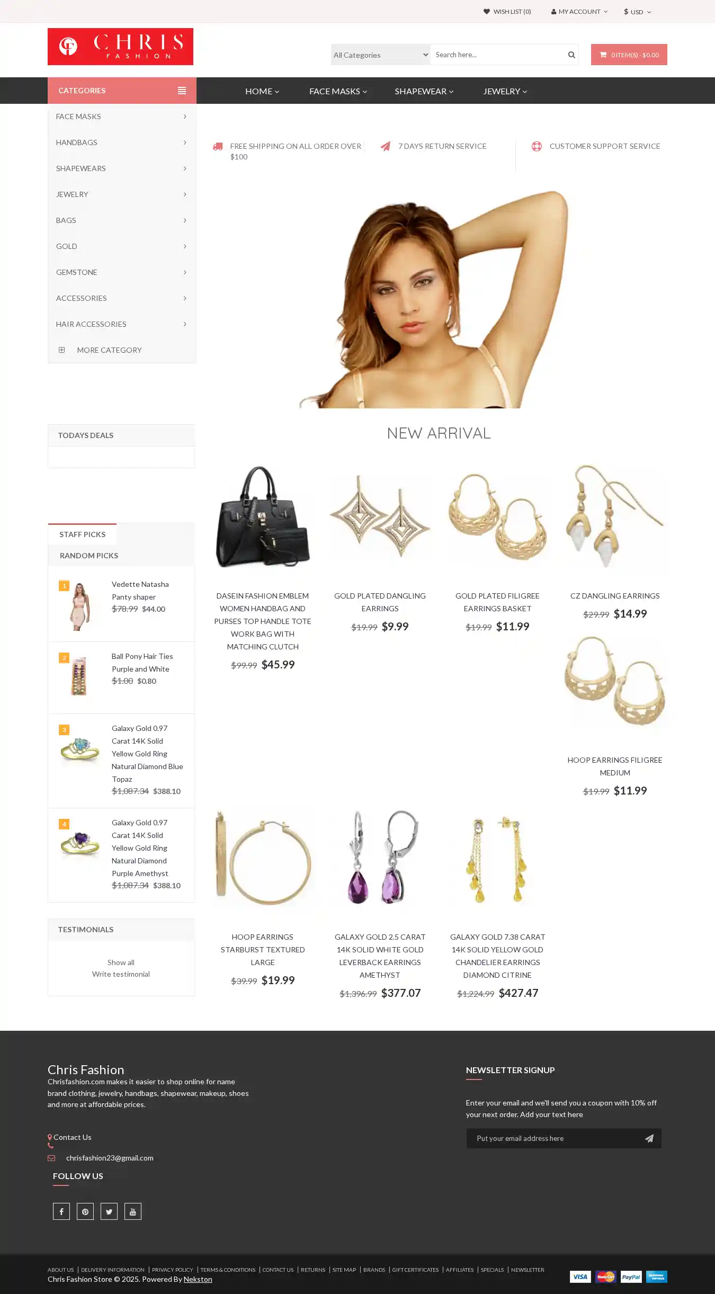The width and height of the screenshot is (715, 1294).
Task: Open the Twitter social icon
Action: (109, 1211)
